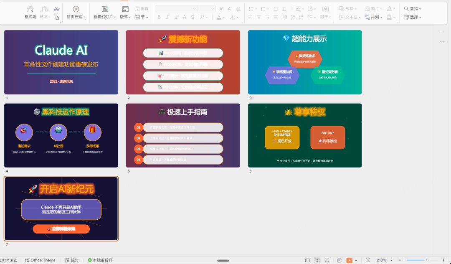Open the font size combo box
This screenshot has height=264, width=451.
pyautogui.click(x=206, y=9)
